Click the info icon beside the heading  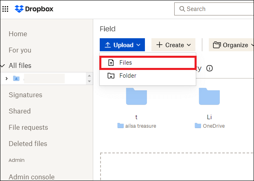point(210,68)
